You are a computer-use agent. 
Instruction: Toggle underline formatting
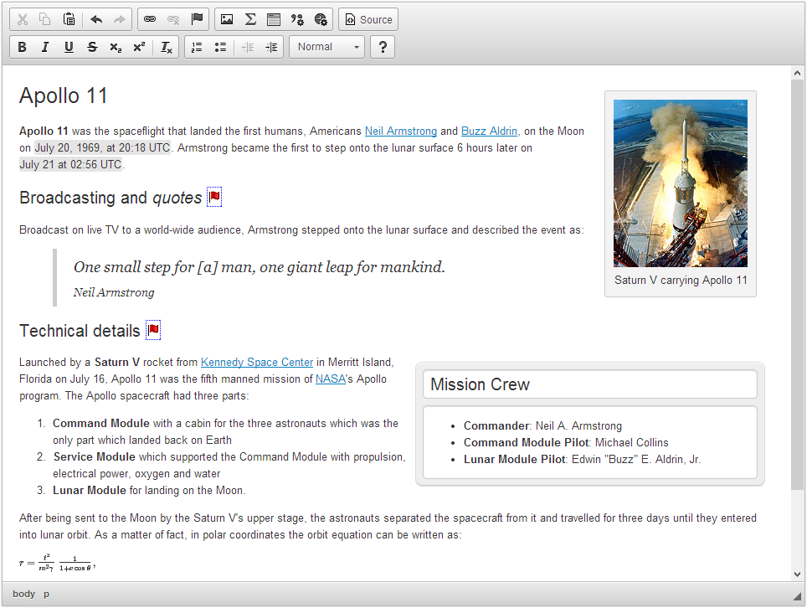(69, 47)
